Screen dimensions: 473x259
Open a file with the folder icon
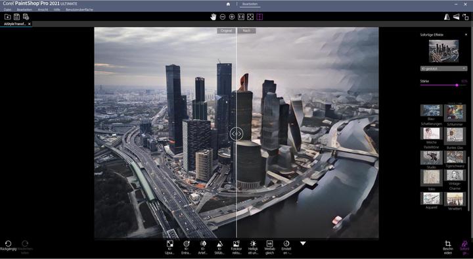tap(7, 17)
